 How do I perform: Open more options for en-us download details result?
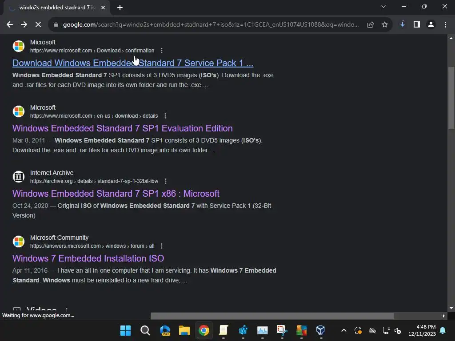(x=165, y=116)
